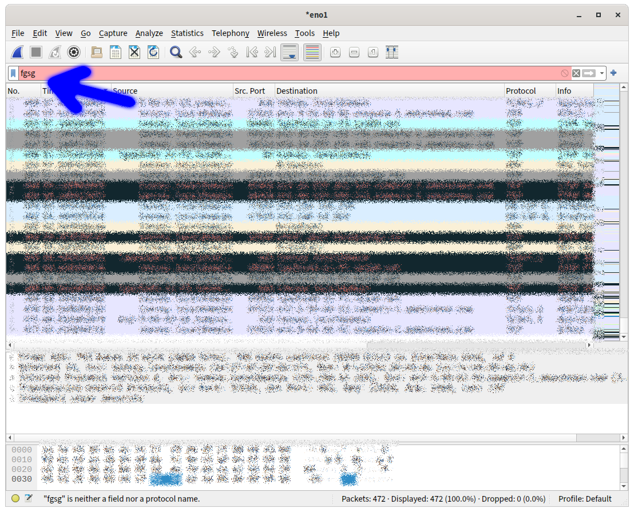The image size is (634, 512).
Task: Toggle packet list colorization
Action: click(x=312, y=52)
